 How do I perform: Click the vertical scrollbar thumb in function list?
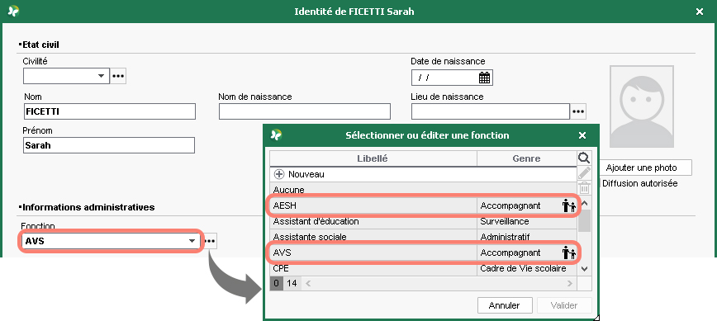(584, 220)
